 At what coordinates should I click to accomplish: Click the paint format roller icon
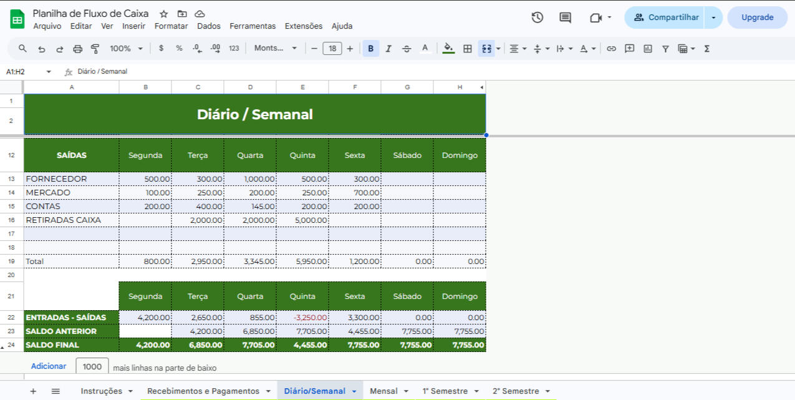(95, 49)
